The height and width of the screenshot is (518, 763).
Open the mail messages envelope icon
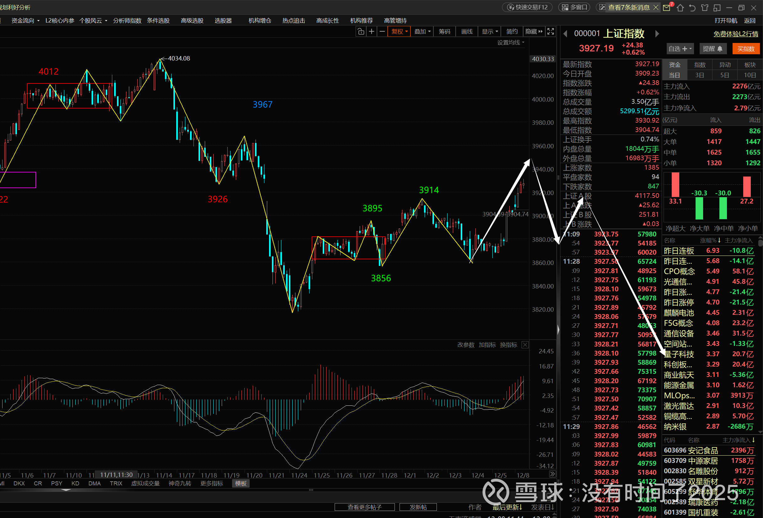[666, 8]
